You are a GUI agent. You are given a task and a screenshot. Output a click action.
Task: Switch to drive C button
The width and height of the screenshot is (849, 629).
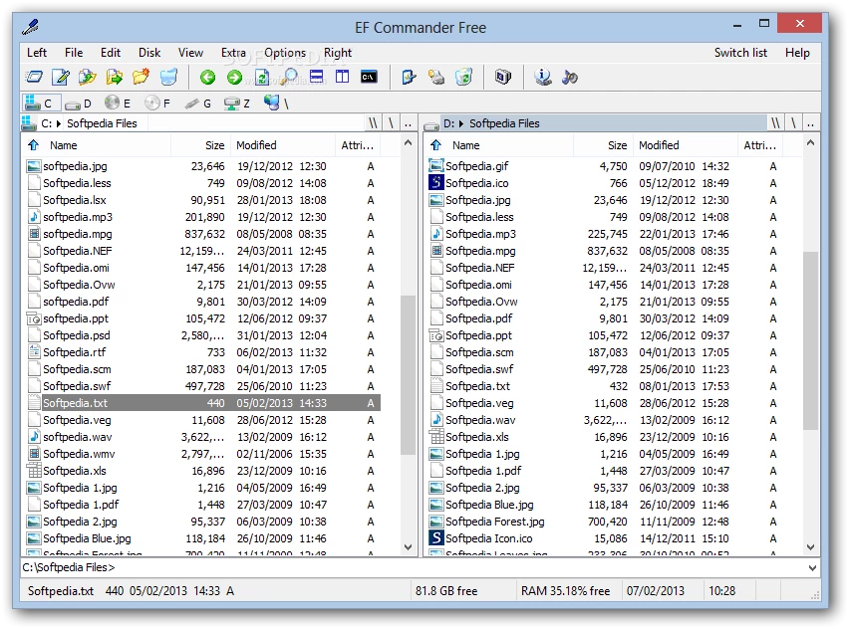pyautogui.click(x=39, y=103)
